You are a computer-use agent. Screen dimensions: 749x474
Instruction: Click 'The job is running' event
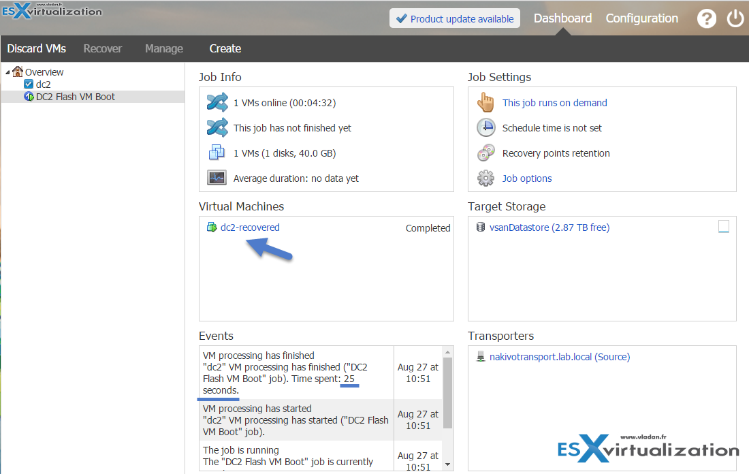click(296, 456)
